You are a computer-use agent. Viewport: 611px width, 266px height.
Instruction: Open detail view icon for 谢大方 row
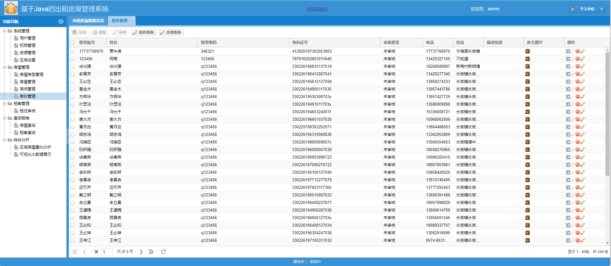click(x=568, y=119)
